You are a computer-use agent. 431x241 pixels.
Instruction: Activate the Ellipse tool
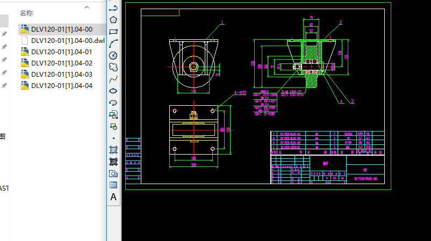pos(113,91)
